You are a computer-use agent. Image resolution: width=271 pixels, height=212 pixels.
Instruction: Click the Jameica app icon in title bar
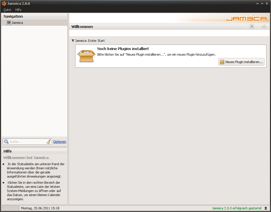pos(4,4)
